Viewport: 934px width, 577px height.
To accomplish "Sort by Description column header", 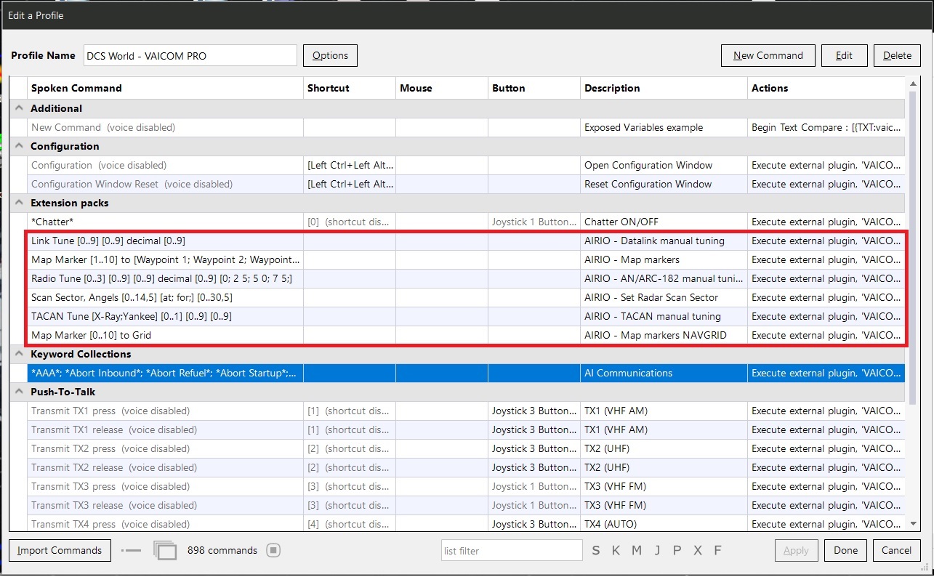I will [664, 88].
